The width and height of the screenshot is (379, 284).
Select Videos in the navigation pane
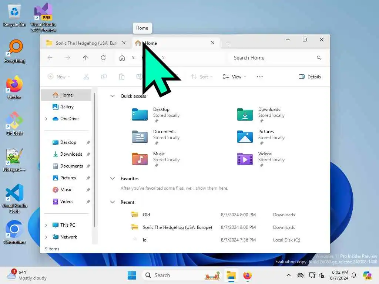tap(66, 202)
